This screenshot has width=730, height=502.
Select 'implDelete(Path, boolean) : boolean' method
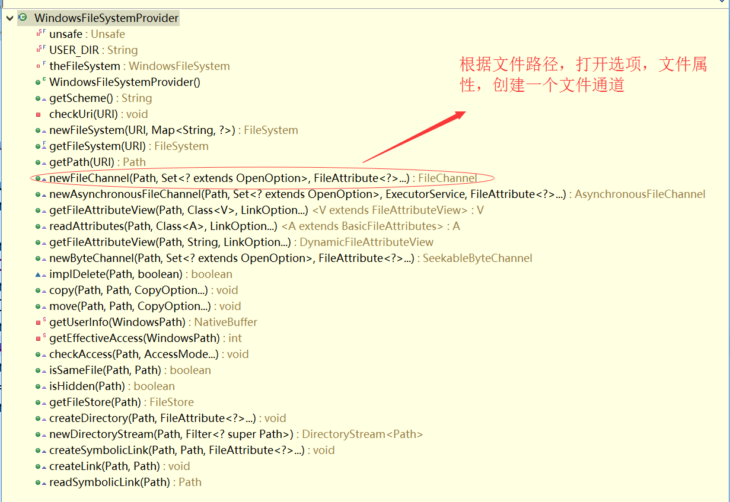tap(141, 274)
